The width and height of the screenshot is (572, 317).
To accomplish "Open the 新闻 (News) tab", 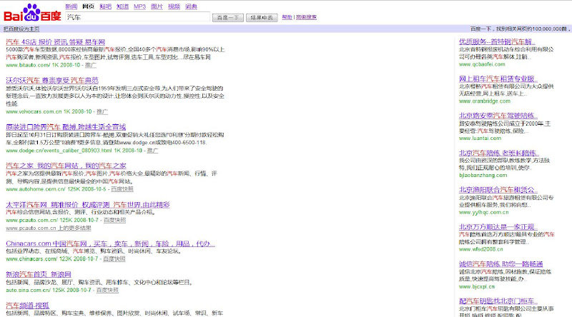I will tap(71, 6).
